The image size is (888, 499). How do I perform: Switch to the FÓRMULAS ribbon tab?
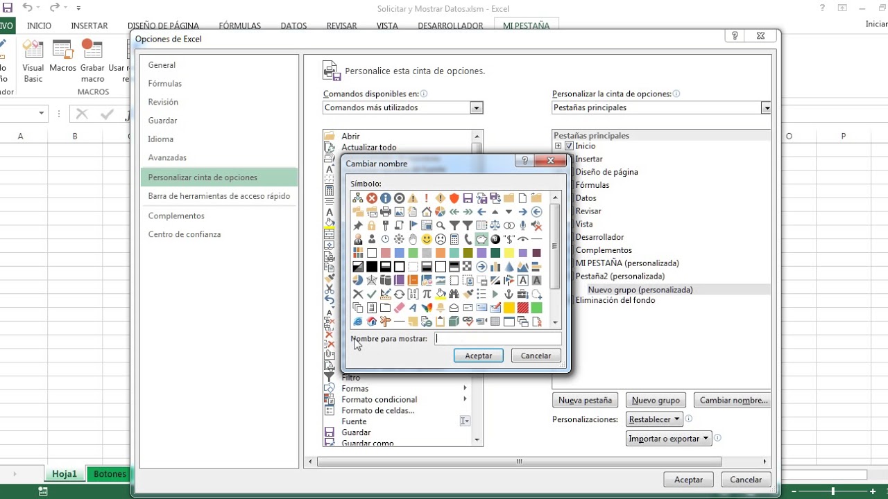(x=240, y=26)
